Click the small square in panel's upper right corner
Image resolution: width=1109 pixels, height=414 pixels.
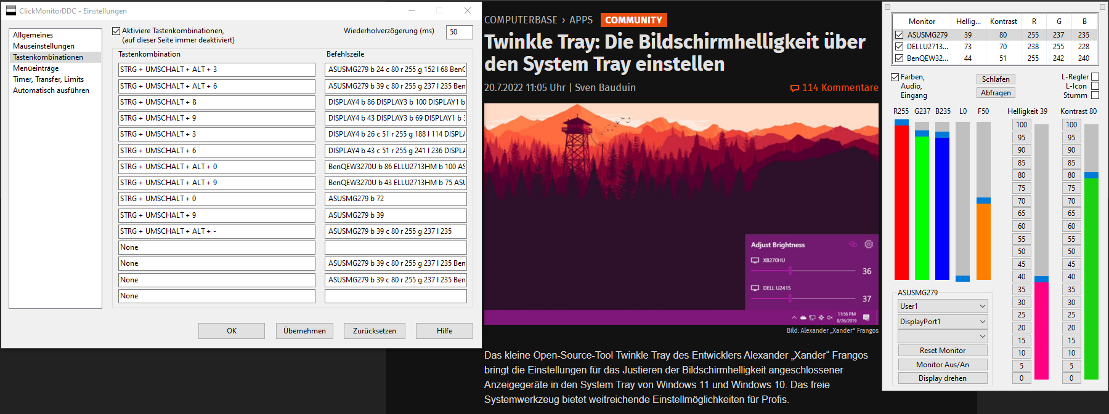pos(1103,7)
